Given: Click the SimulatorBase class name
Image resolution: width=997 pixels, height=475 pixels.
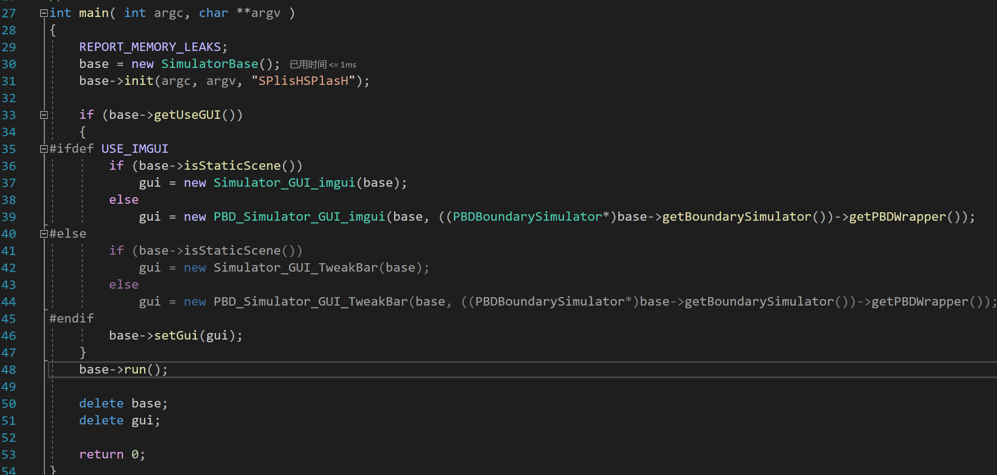Looking at the screenshot, I should point(209,64).
